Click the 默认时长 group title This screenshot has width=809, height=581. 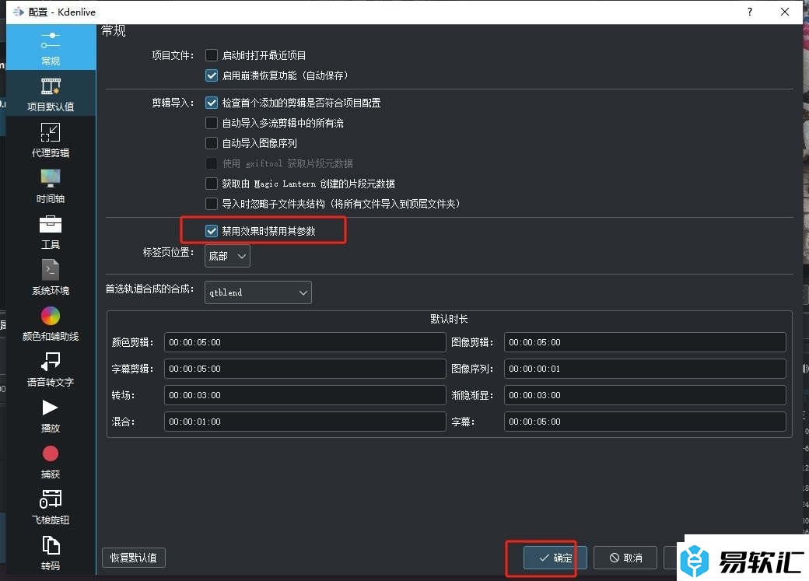click(x=449, y=319)
